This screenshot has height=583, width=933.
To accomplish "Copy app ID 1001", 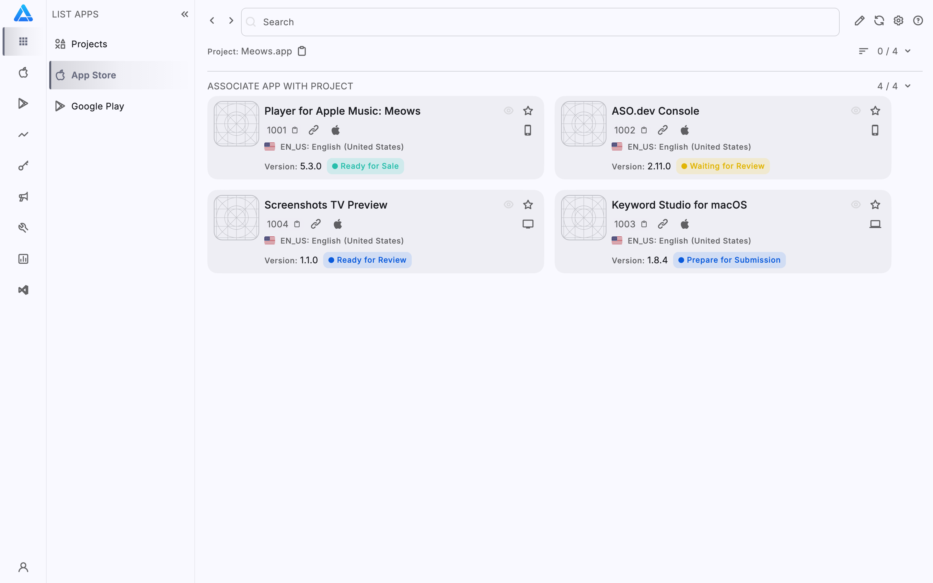I will 295,130.
